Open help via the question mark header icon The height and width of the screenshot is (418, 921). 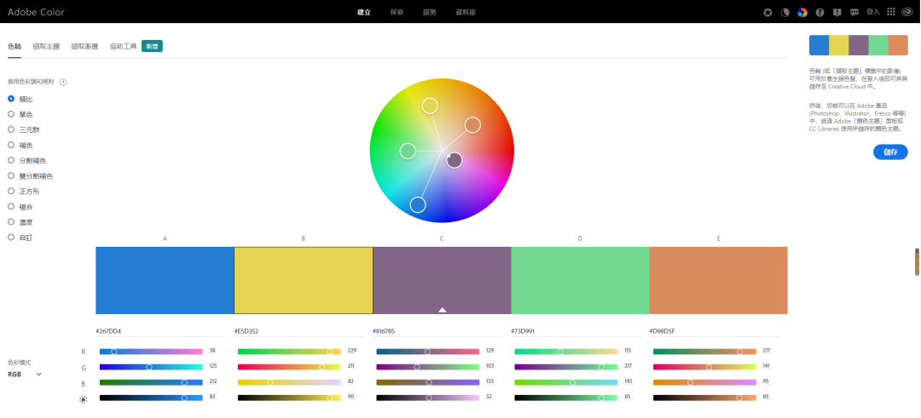(820, 12)
